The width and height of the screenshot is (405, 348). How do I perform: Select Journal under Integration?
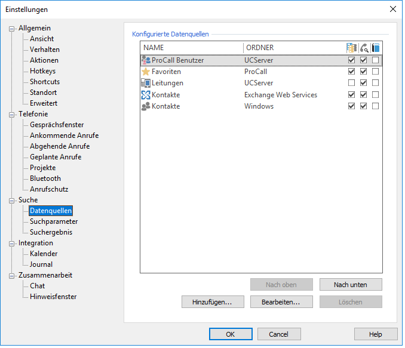pyautogui.click(x=41, y=264)
